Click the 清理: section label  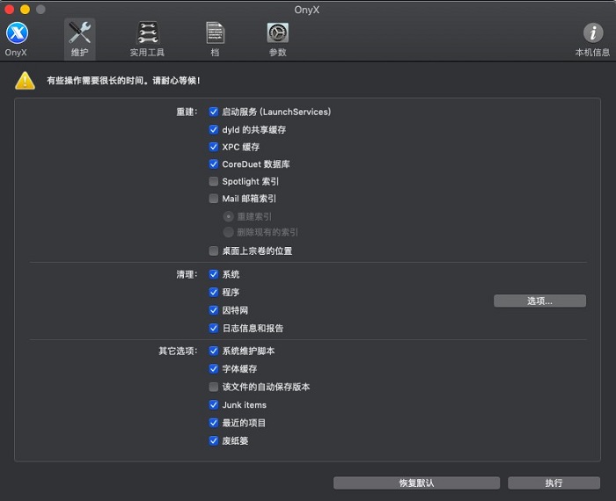tap(187, 274)
